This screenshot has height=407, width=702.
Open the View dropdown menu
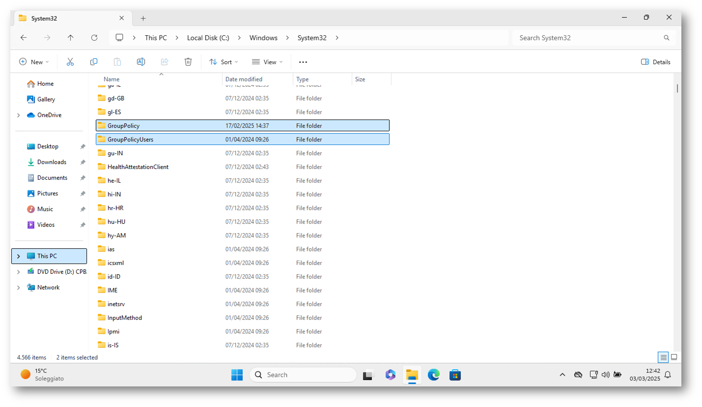coord(268,62)
